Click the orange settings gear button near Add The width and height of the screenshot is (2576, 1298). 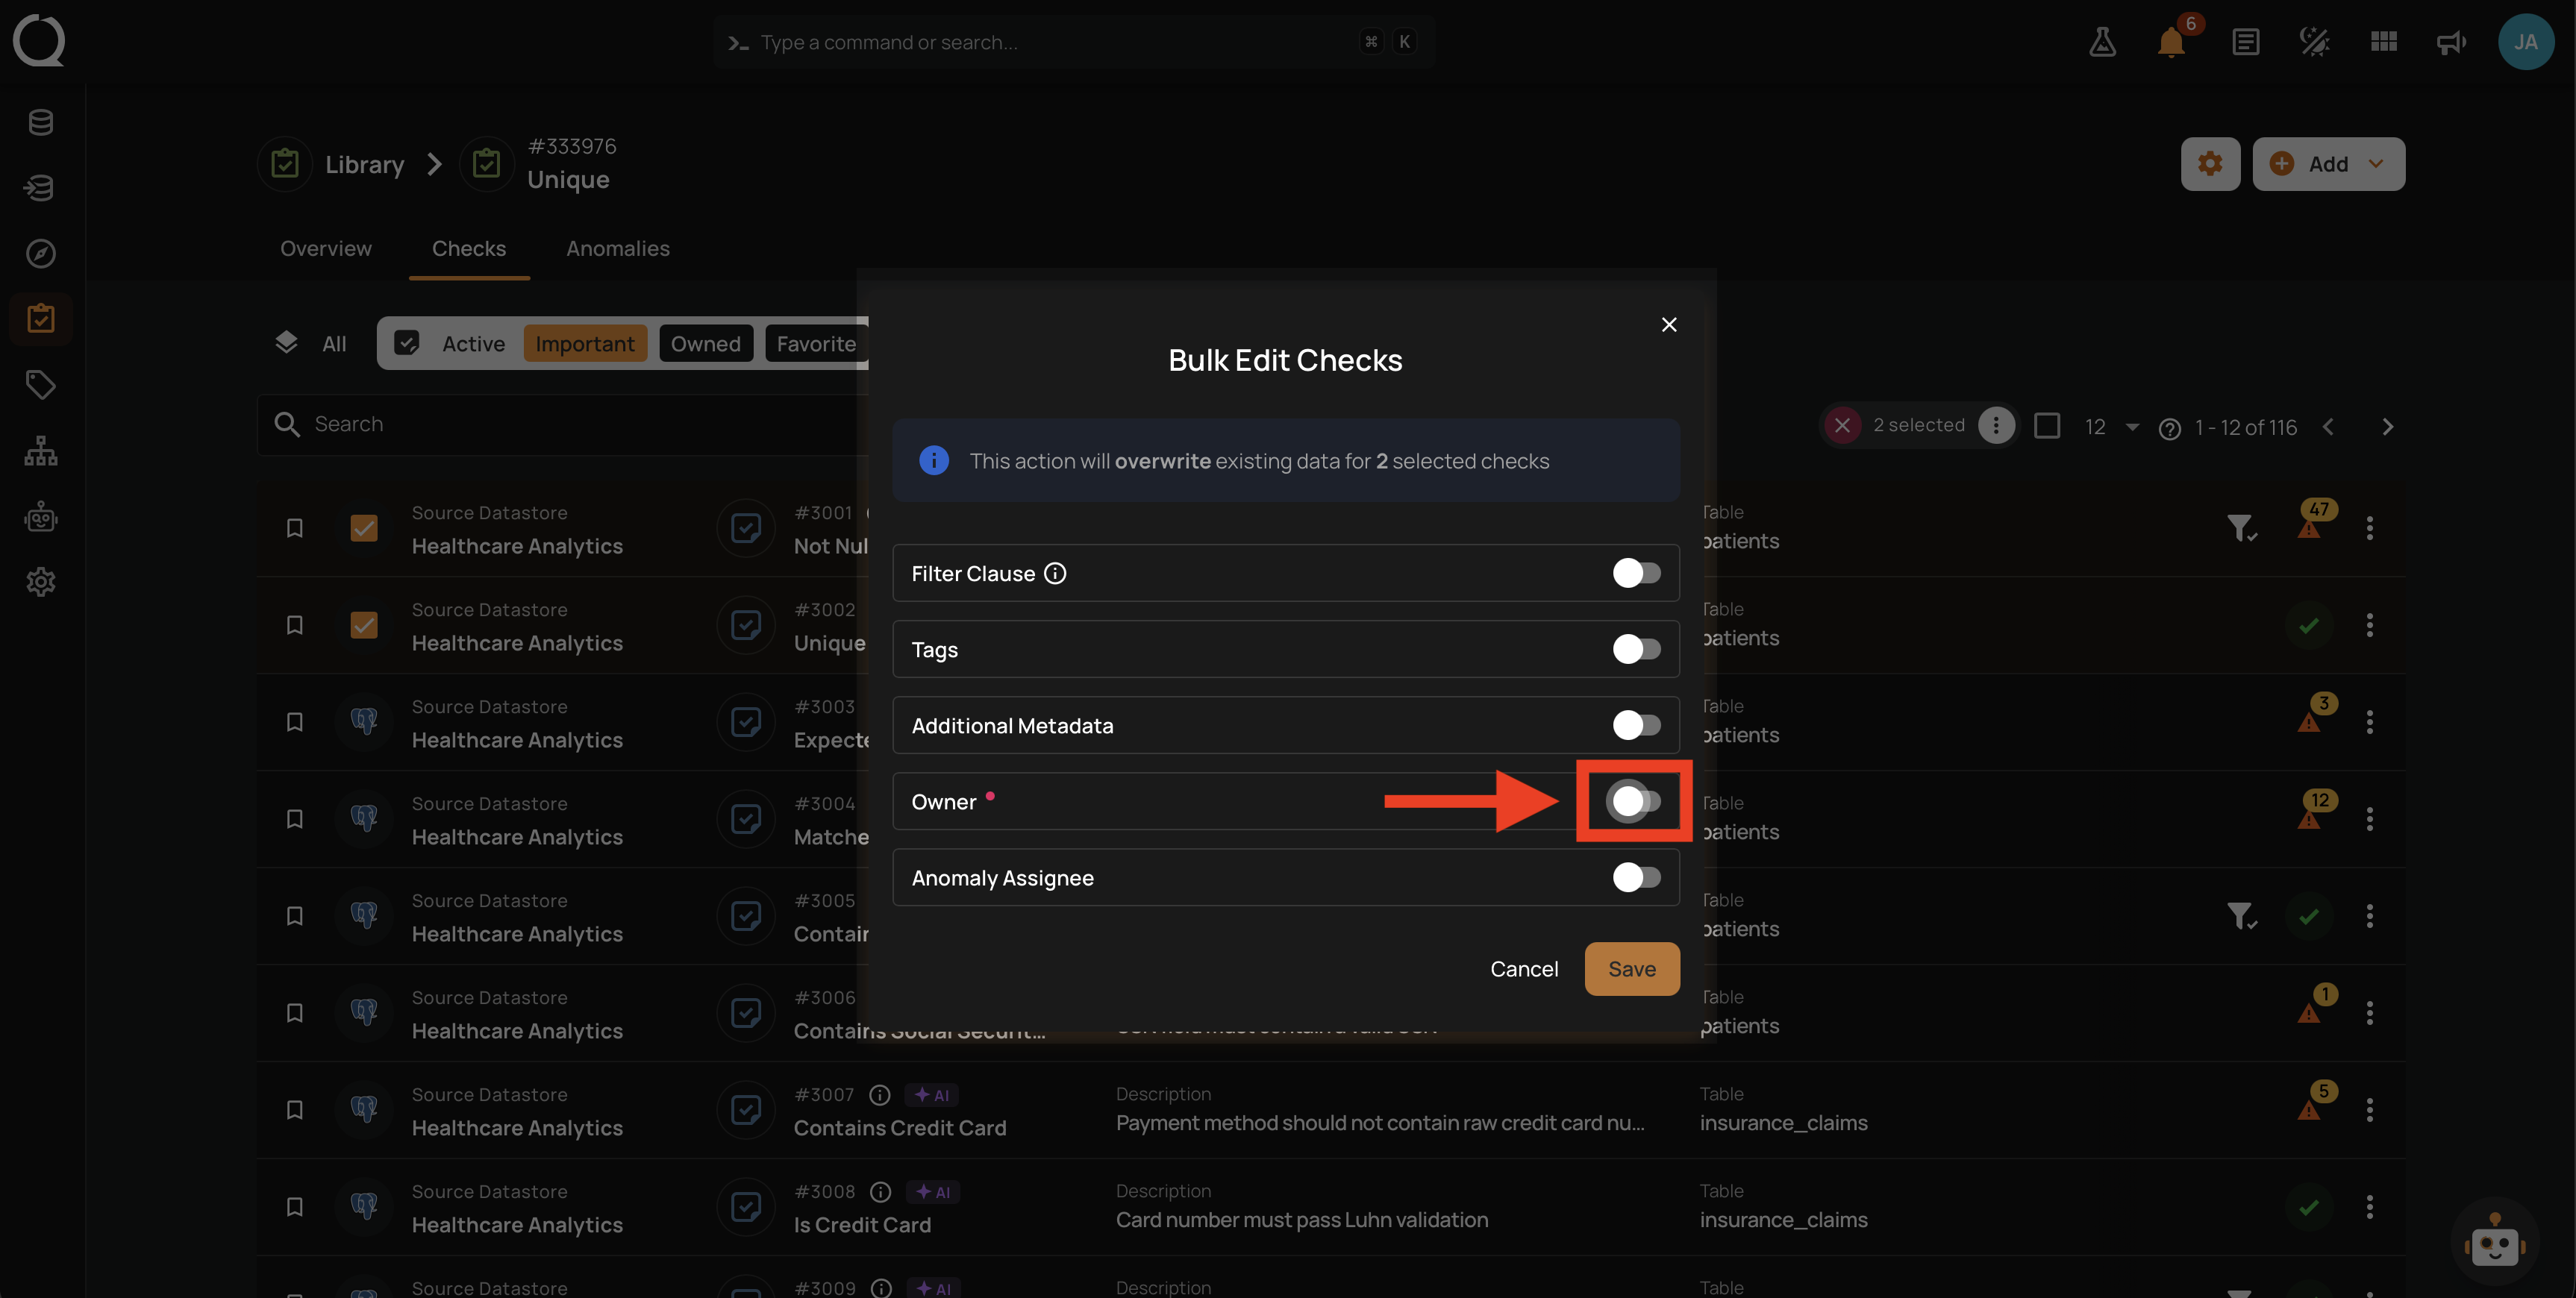(x=2210, y=164)
